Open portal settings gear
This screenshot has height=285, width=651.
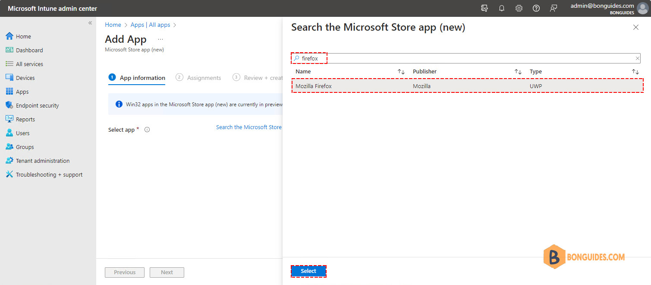[519, 8]
